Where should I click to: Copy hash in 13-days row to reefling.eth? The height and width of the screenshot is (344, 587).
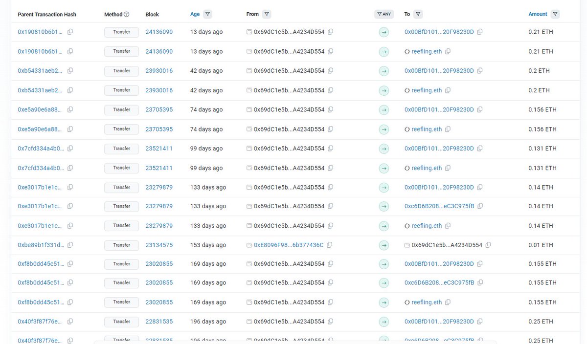pyautogui.click(x=70, y=51)
